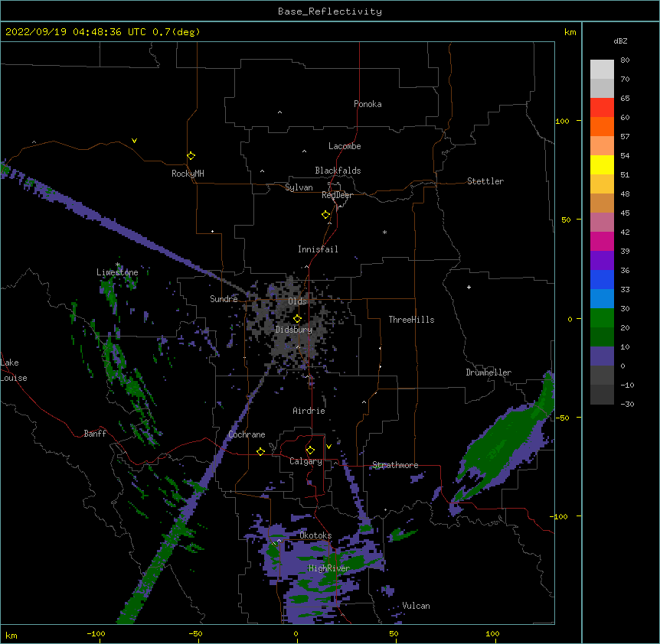Image resolution: width=660 pixels, height=644 pixels.
Task: Select the purple 36-39 dBZ legend swatch
Action: point(602,261)
